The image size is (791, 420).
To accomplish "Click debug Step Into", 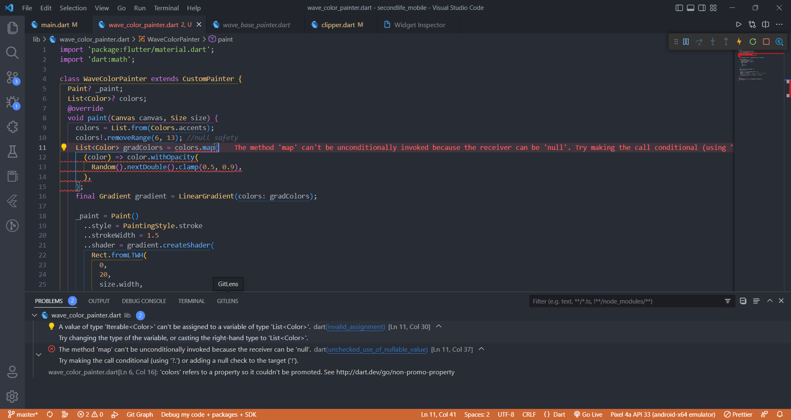I will pyautogui.click(x=713, y=42).
